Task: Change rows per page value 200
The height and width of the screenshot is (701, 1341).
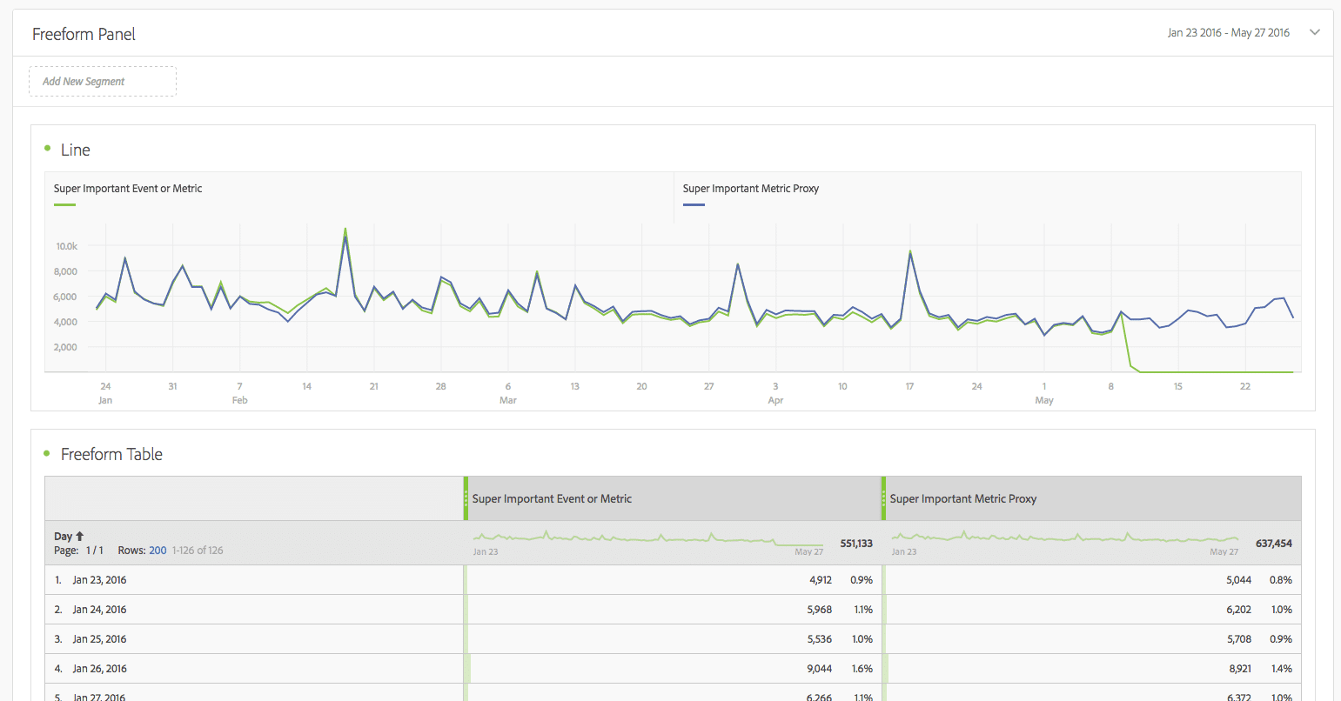Action: coord(158,551)
